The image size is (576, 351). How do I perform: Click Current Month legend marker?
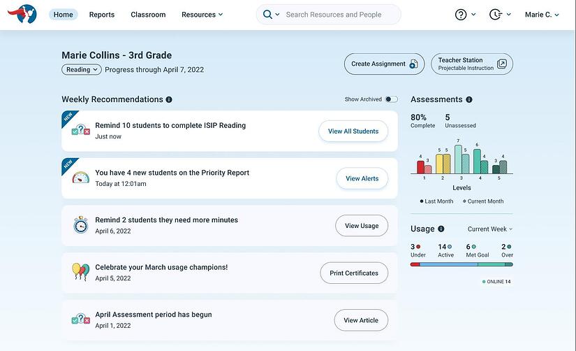tap(464, 201)
